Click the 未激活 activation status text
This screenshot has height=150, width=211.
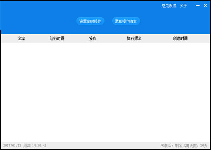coord(166,145)
